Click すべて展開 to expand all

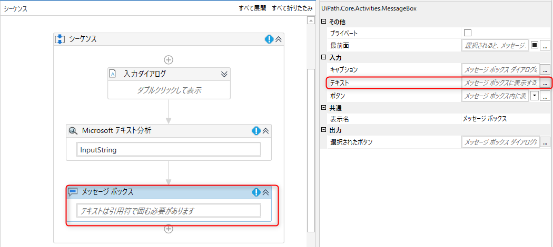252,8
